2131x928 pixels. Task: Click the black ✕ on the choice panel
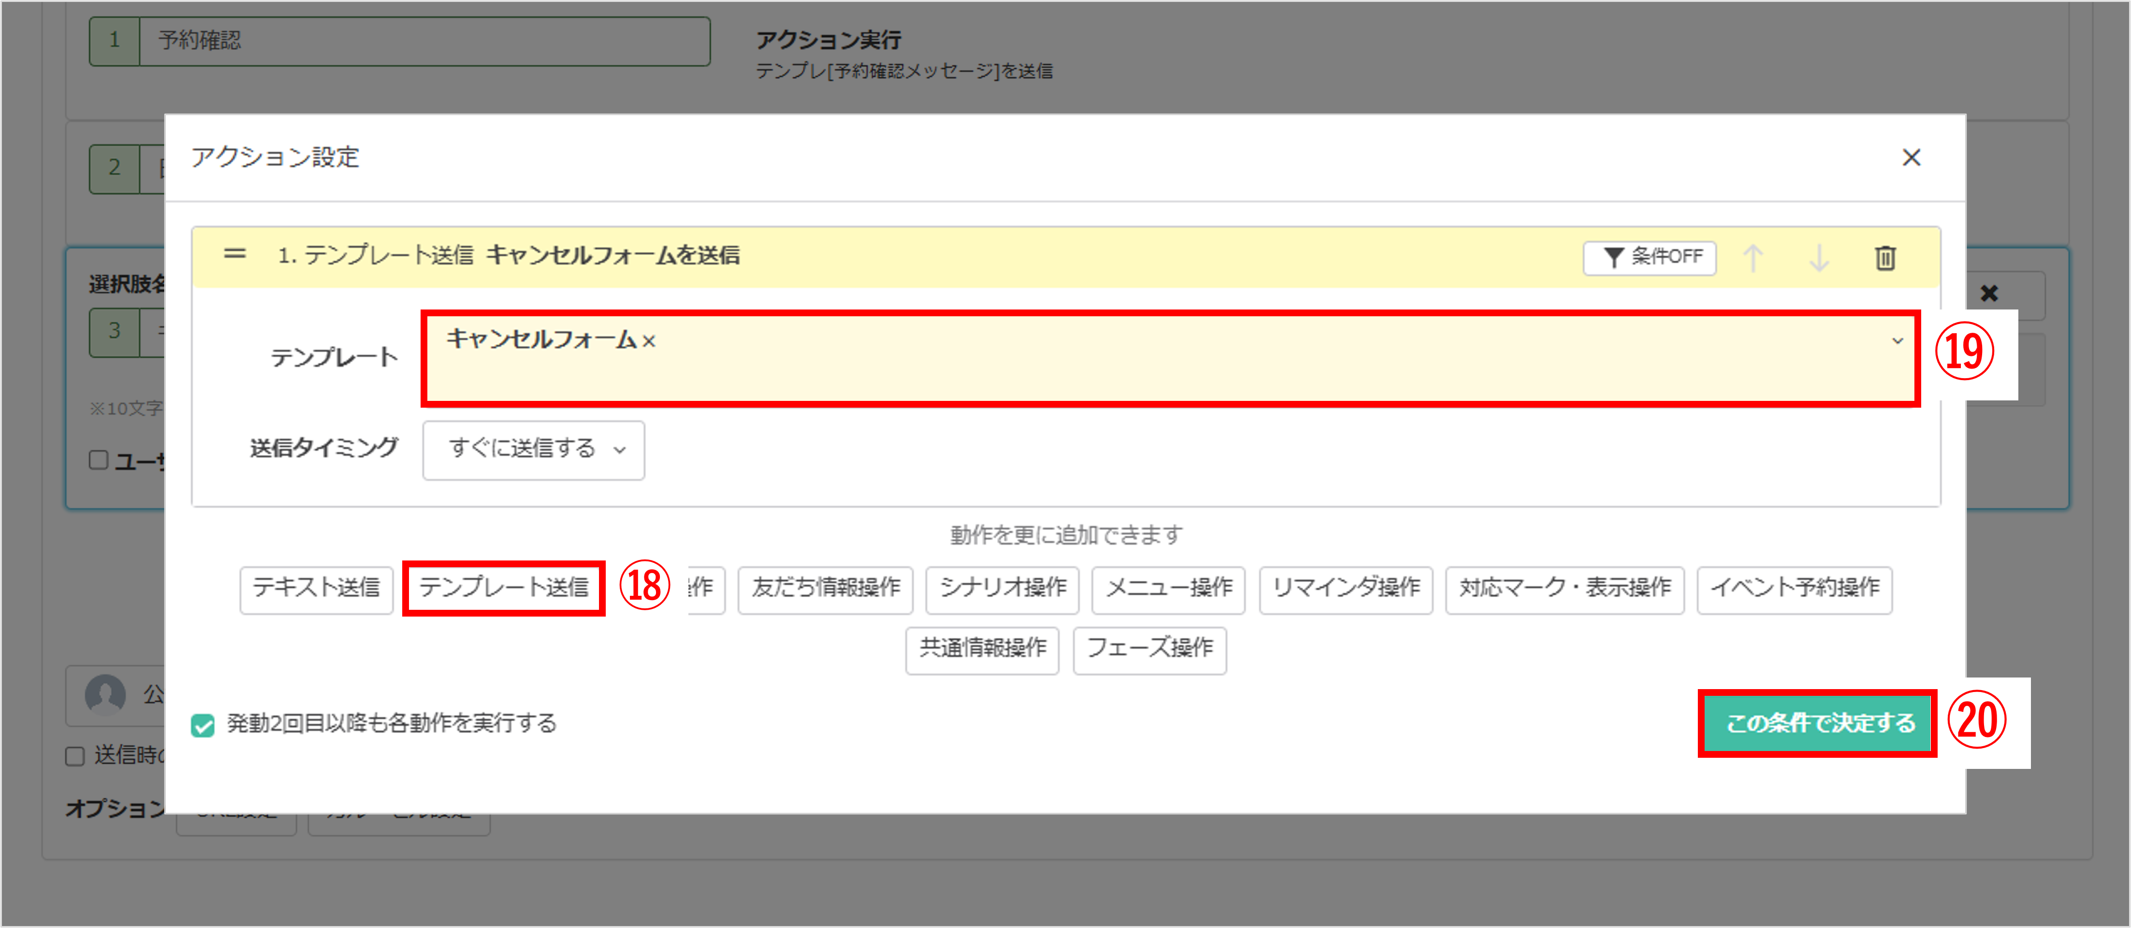pyautogui.click(x=1989, y=294)
